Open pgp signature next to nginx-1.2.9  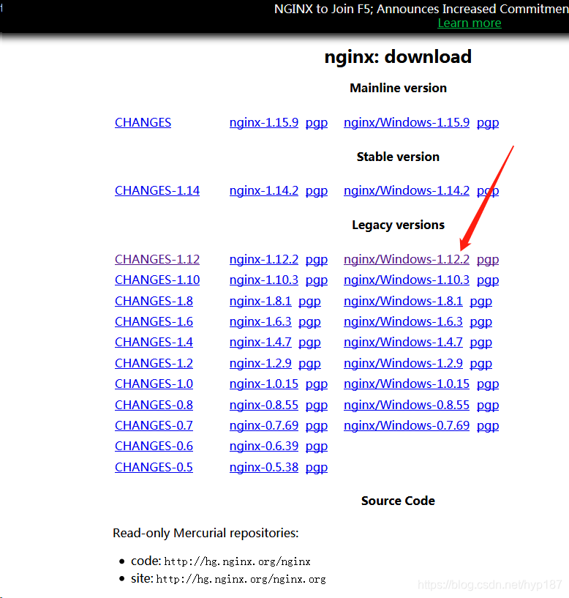(309, 364)
